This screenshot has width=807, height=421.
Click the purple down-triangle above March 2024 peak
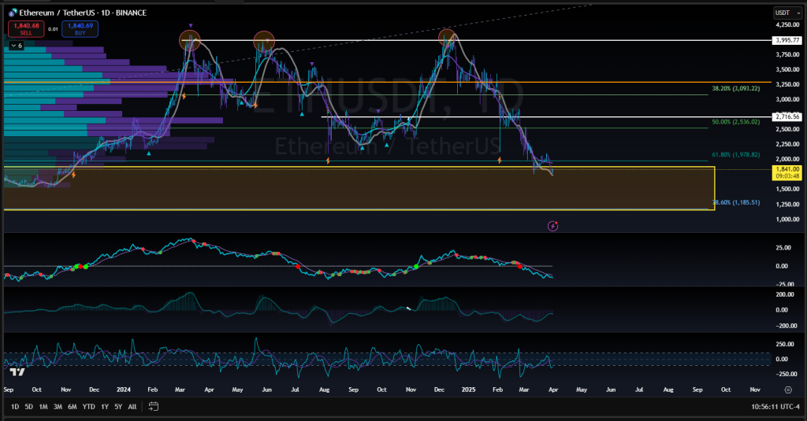coord(191,25)
